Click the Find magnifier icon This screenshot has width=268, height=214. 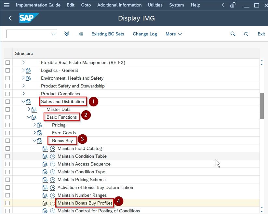pyautogui.click(x=233, y=34)
